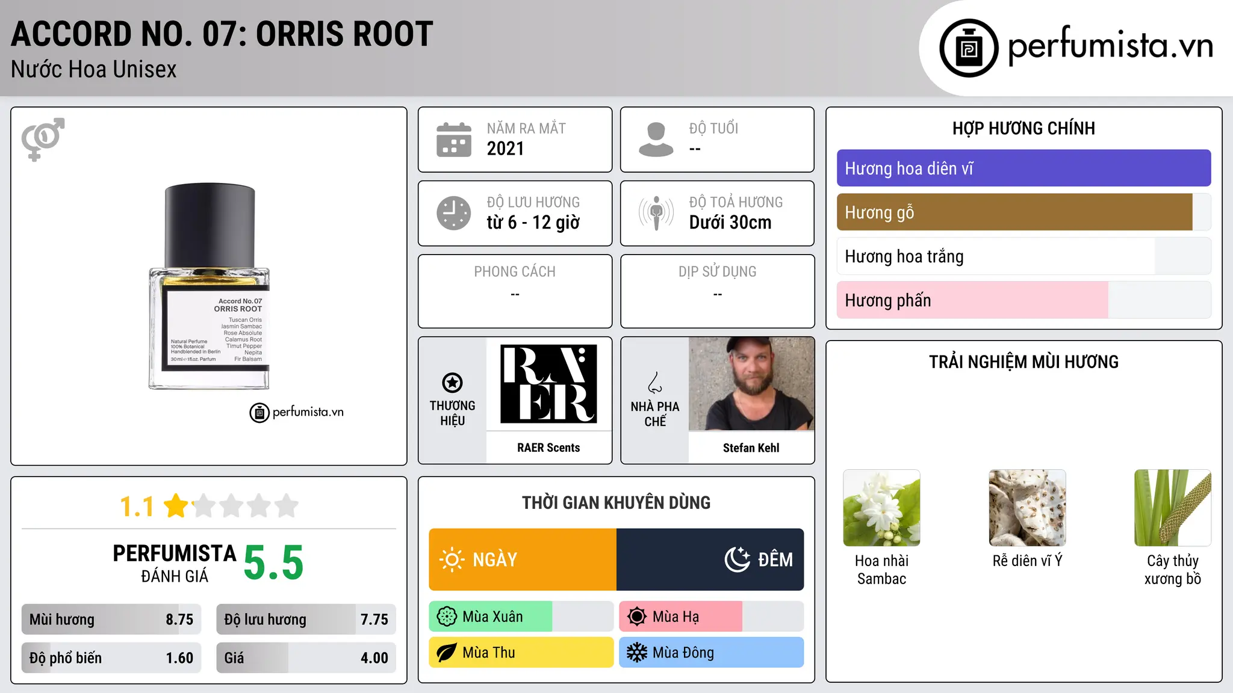Click the flower icon for Mùa Xuân
Image resolution: width=1233 pixels, height=693 pixels.
(447, 617)
